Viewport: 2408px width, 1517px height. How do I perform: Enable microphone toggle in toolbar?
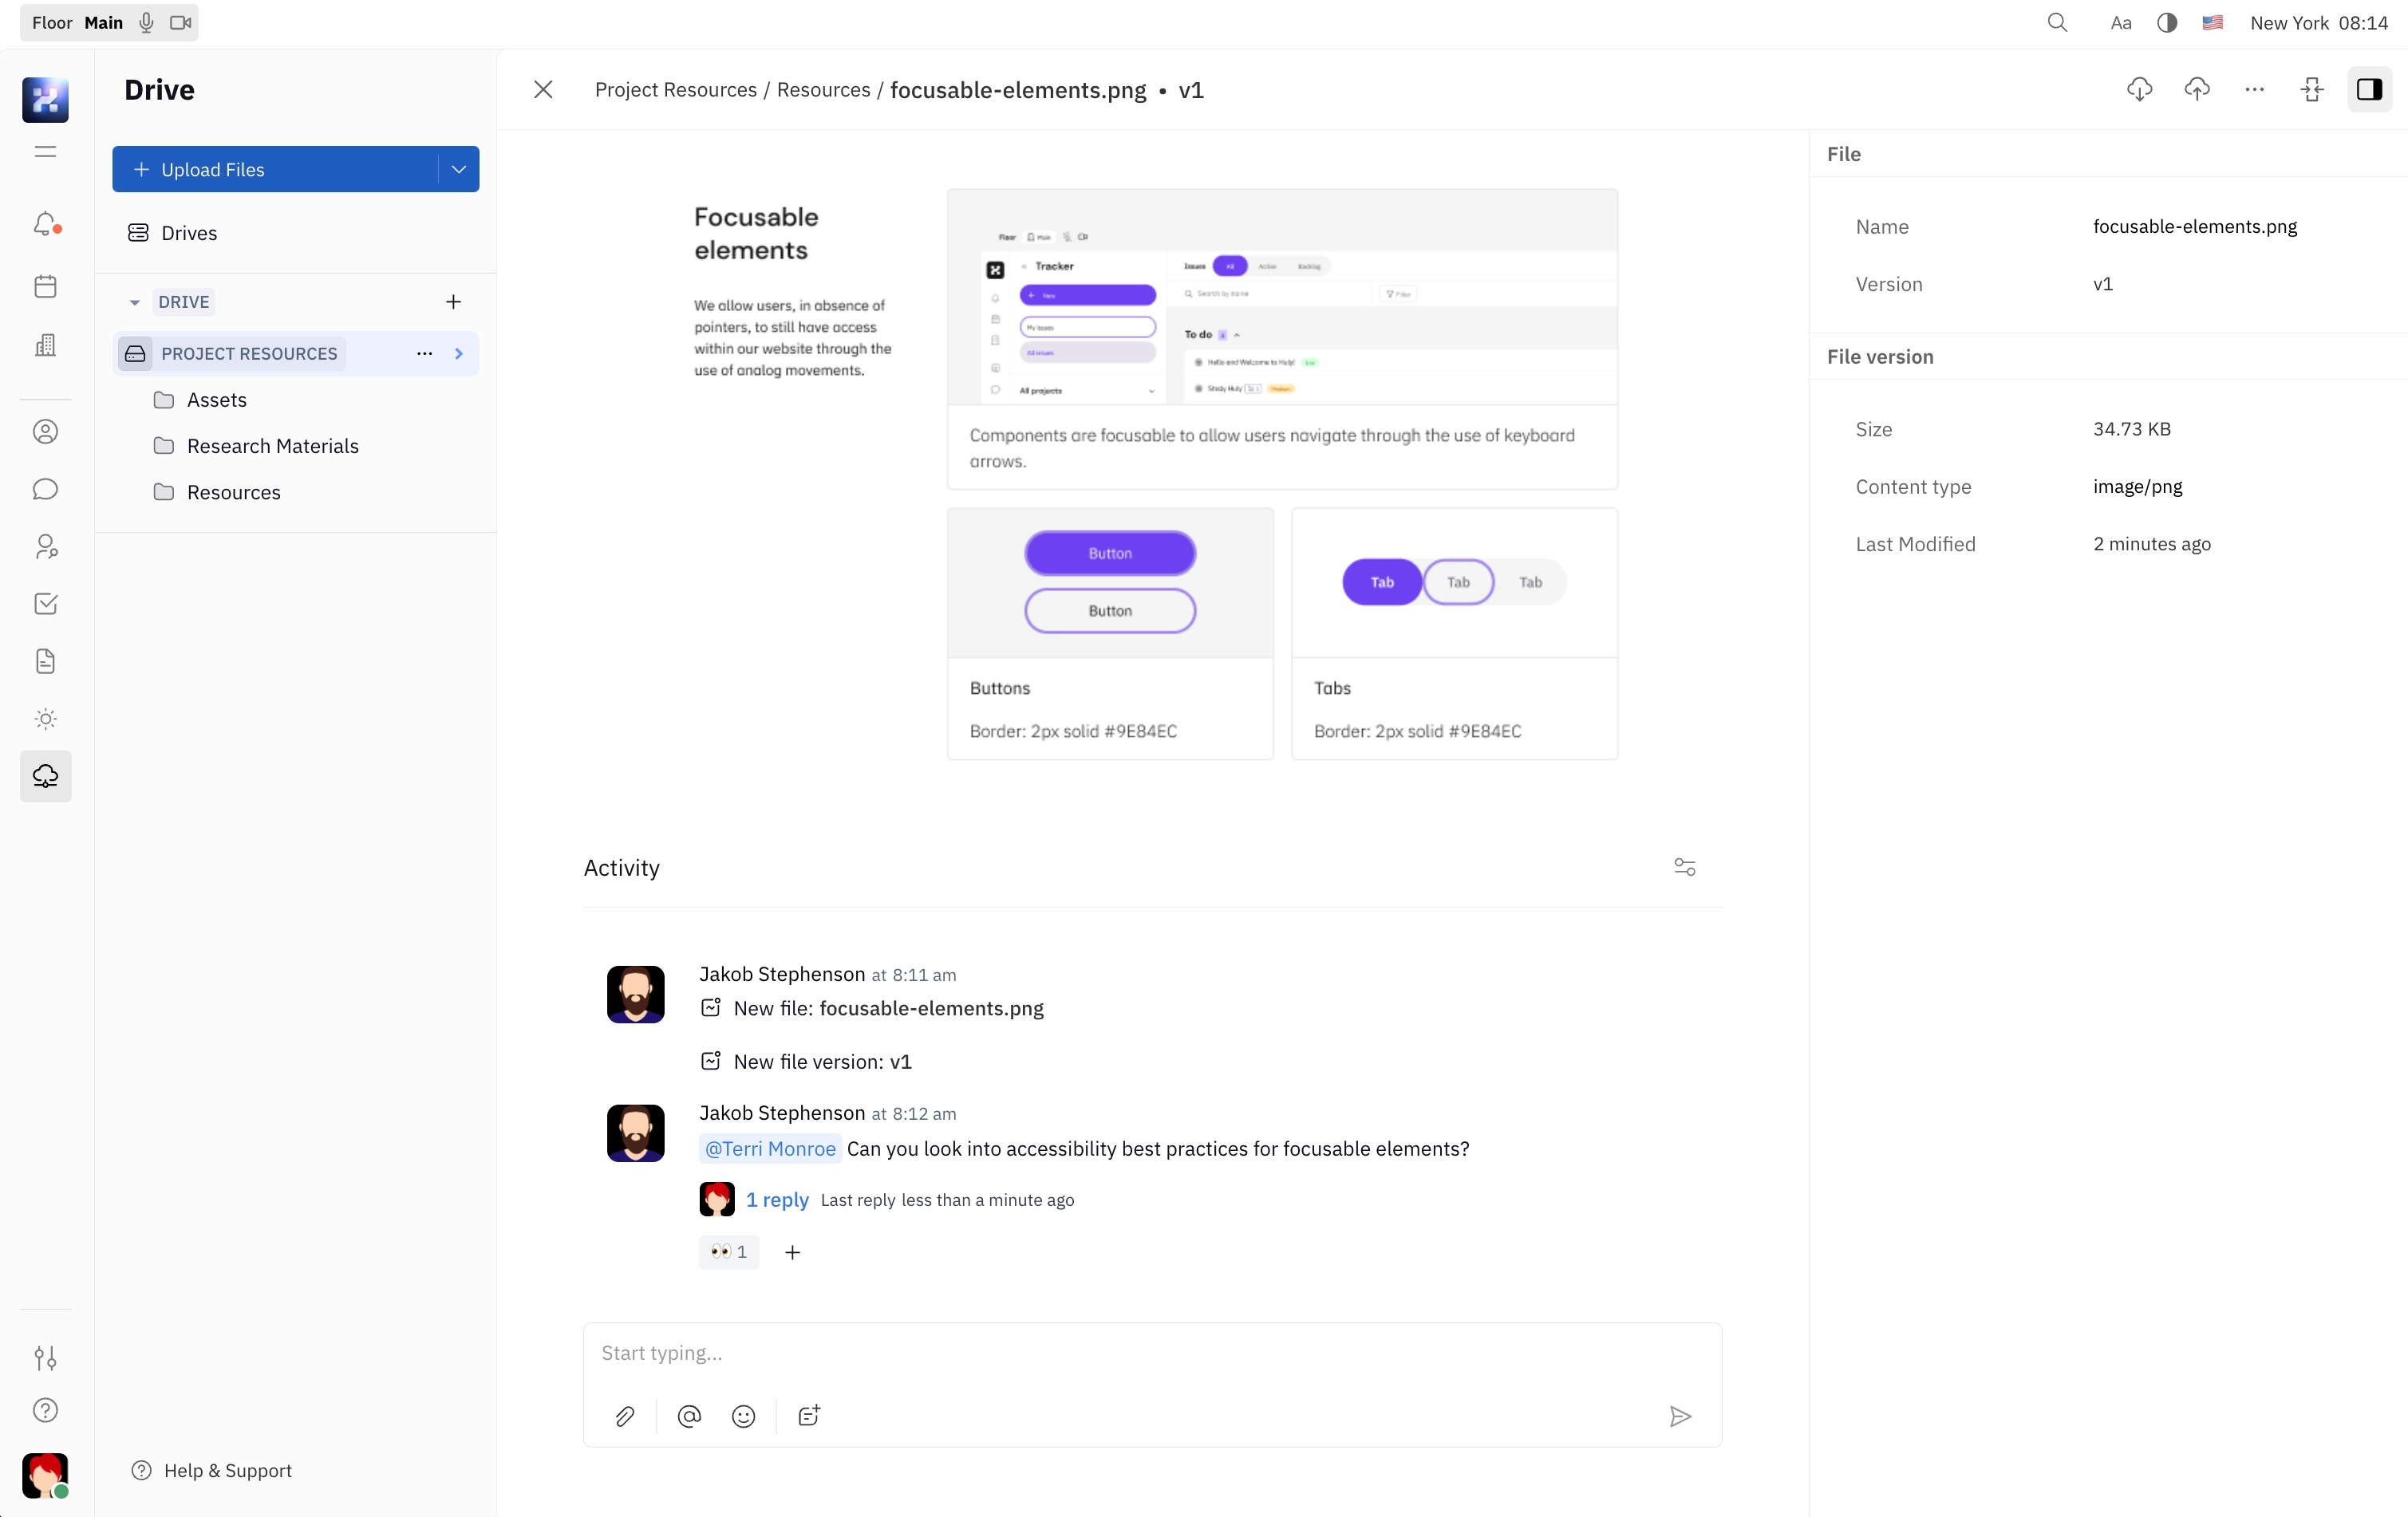147,21
